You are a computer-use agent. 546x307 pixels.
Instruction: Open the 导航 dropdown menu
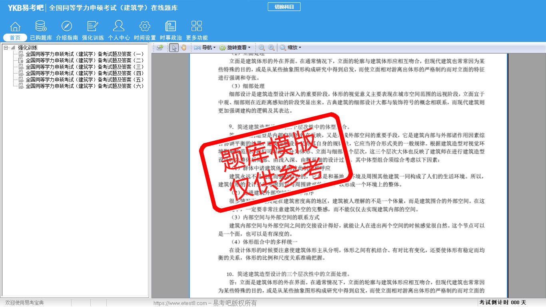[205, 48]
